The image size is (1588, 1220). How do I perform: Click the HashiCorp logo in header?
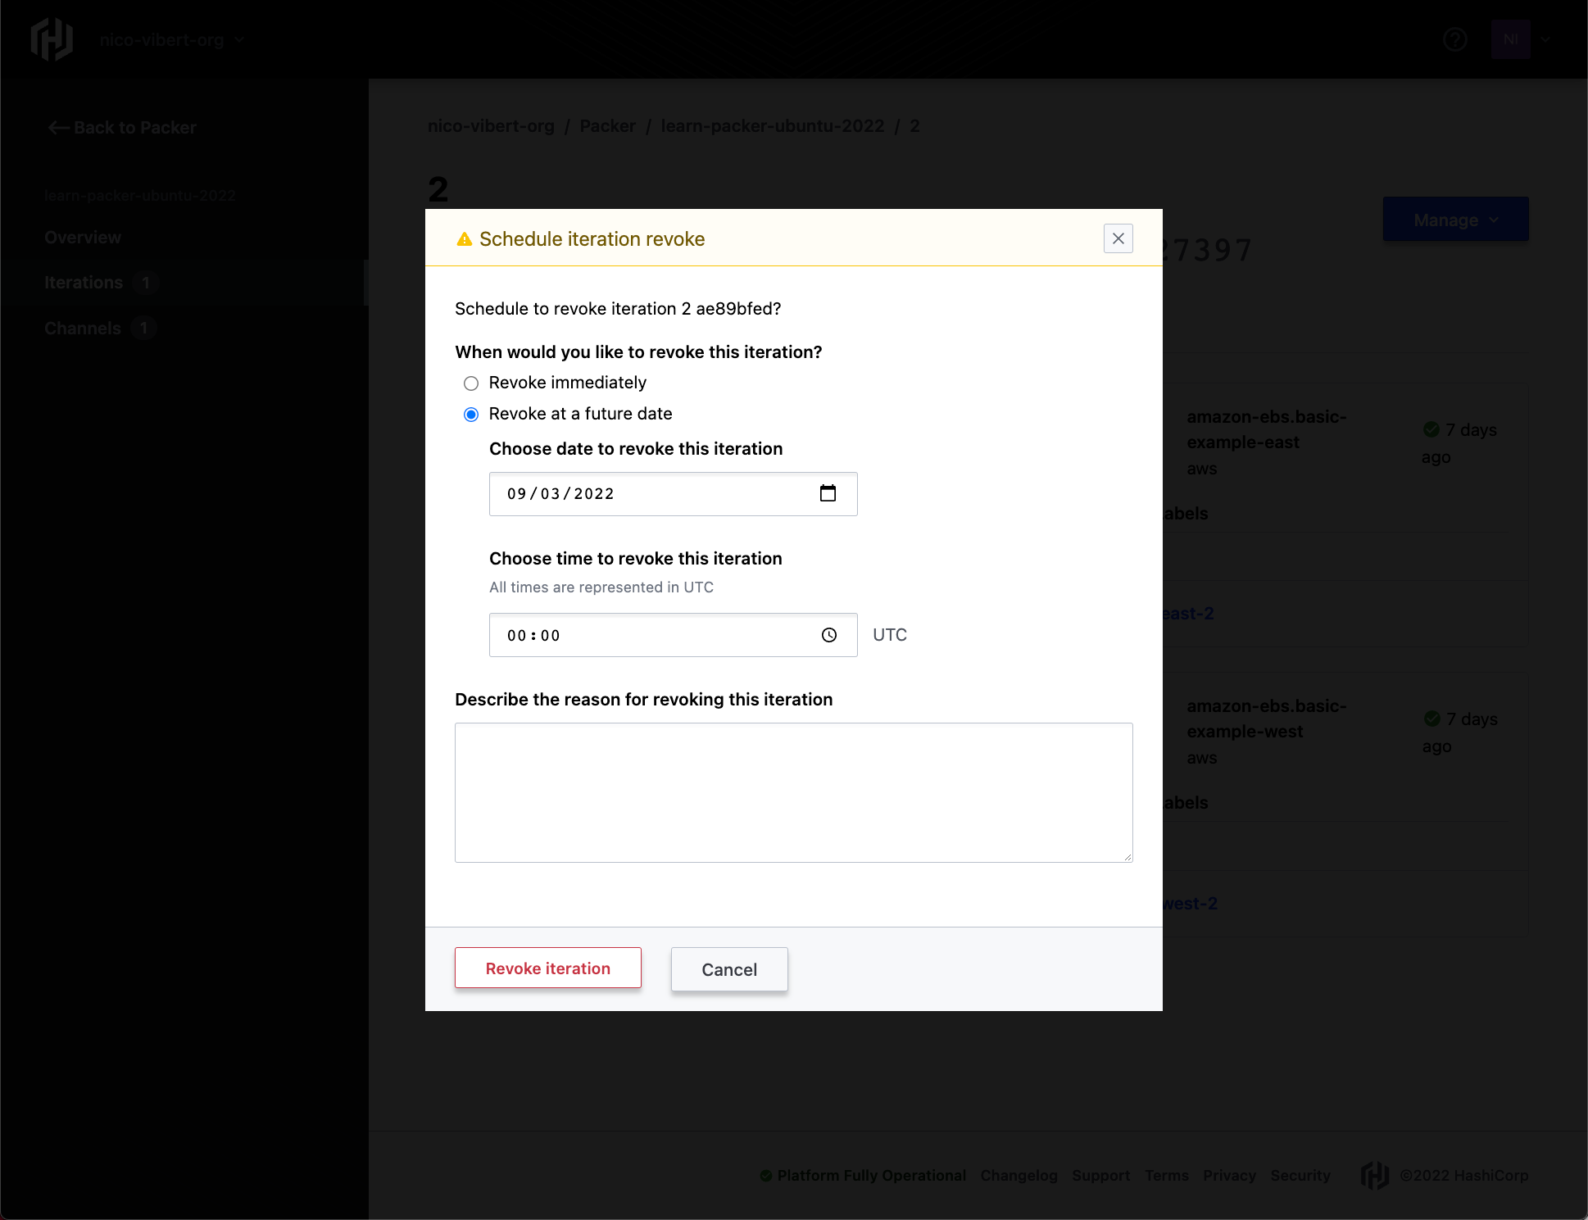click(51, 39)
